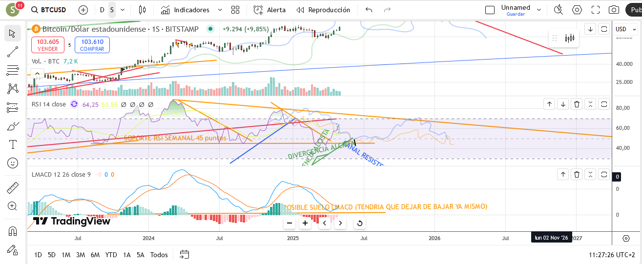Image resolution: width=642 pixels, height=264 pixels.
Task: Open the forecasting and measurement tools
Action: pyautogui.click(x=13, y=107)
